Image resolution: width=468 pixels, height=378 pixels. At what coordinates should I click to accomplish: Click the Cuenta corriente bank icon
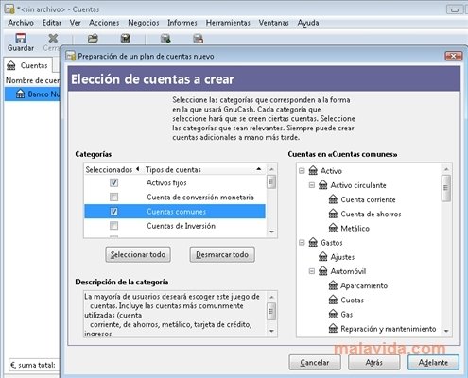click(333, 199)
